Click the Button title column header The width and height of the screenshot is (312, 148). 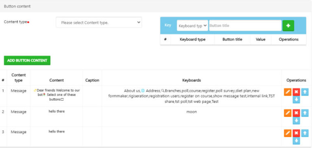click(232, 39)
